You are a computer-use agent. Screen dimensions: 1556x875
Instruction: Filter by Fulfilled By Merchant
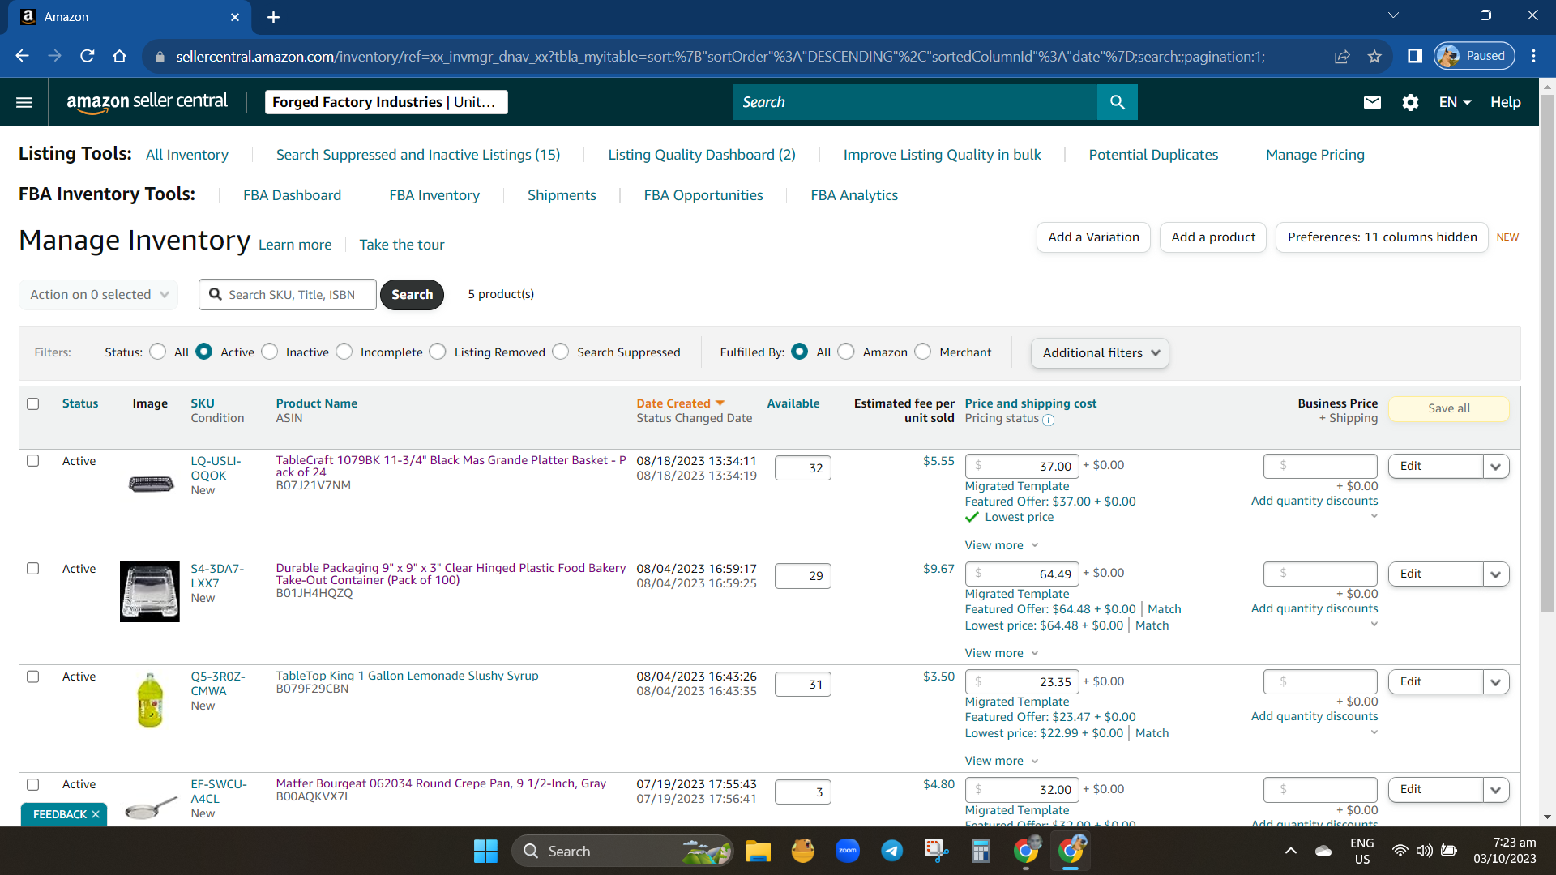923,352
